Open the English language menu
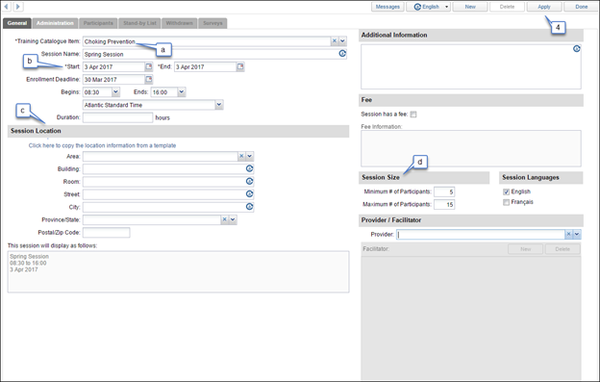Viewport: 600px width, 382px height. (x=428, y=7)
